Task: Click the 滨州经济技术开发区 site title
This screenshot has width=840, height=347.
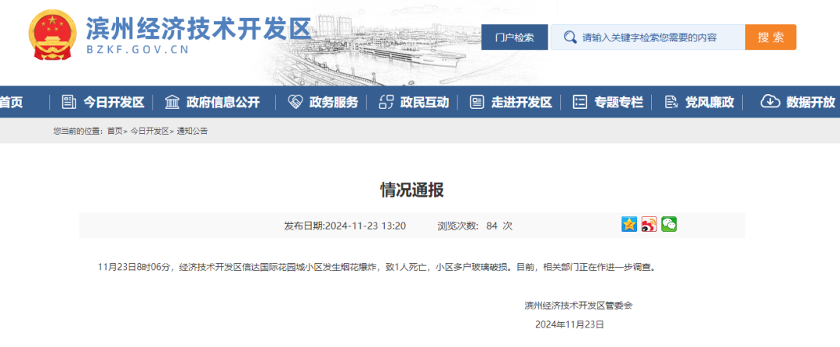Action: [x=198, y=28]
